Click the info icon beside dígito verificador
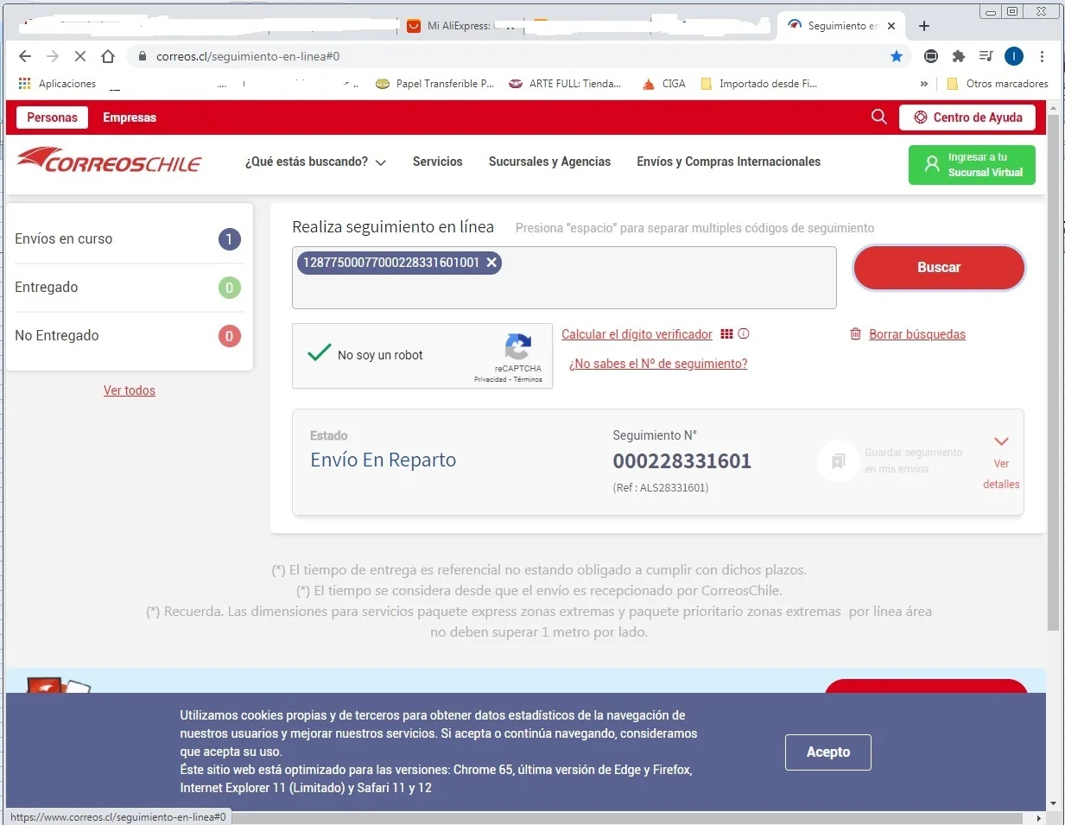The width and height of the screenshot is (1065, 825). (744, 333)
